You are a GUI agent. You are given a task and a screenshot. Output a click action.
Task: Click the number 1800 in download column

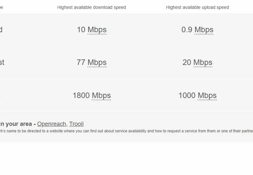pos(81,95)
